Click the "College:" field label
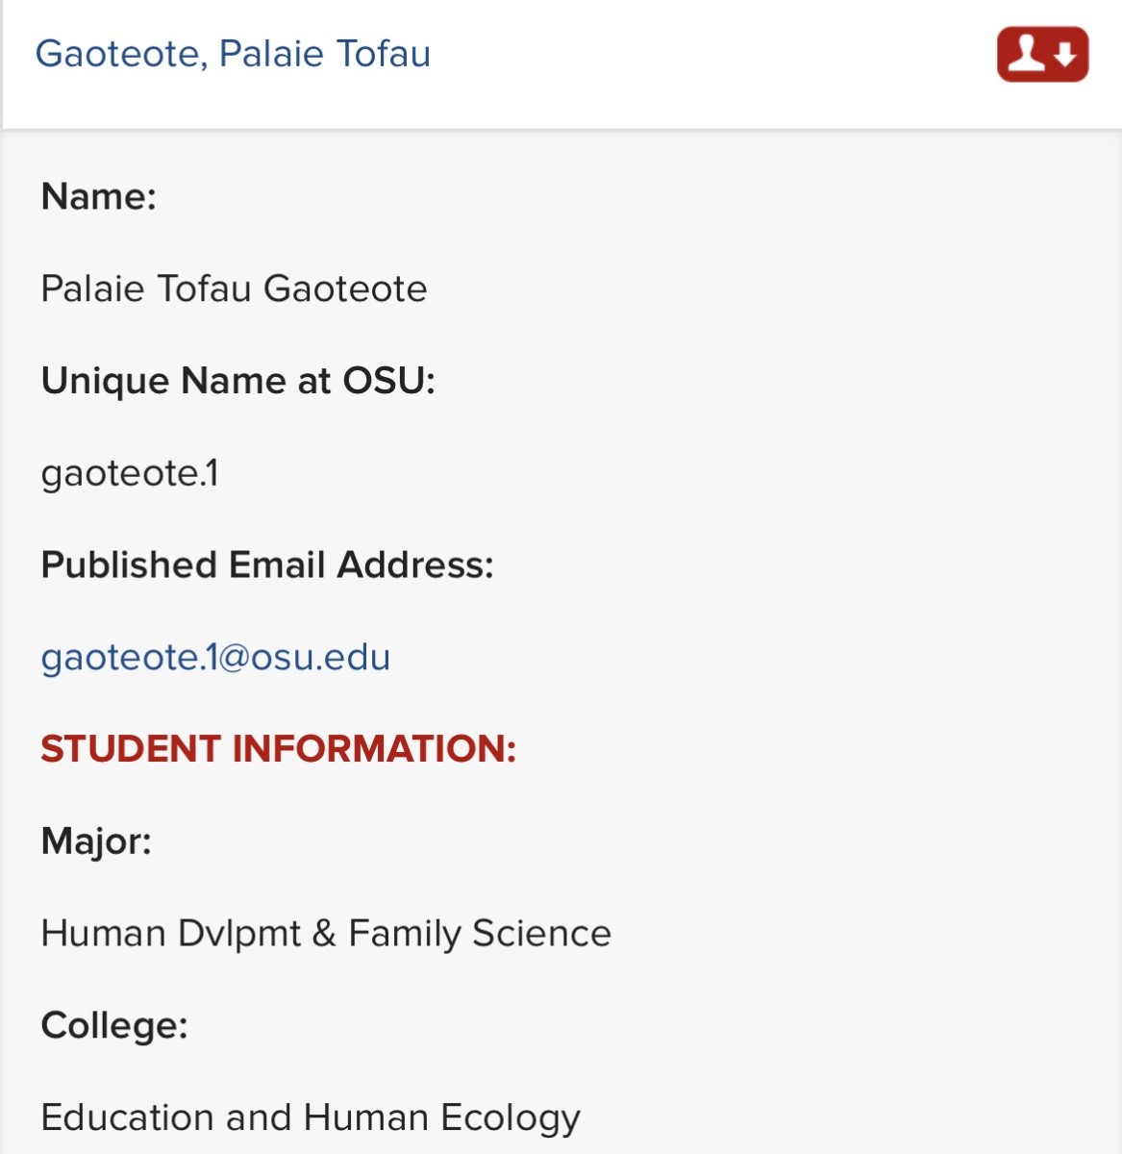Image resolution: width=1122 pixels, height=1154 pixels. 114,1025
